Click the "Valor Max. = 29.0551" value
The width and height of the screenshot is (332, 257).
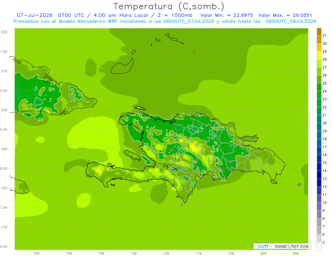pyautogui.click(x=285, y=15)
